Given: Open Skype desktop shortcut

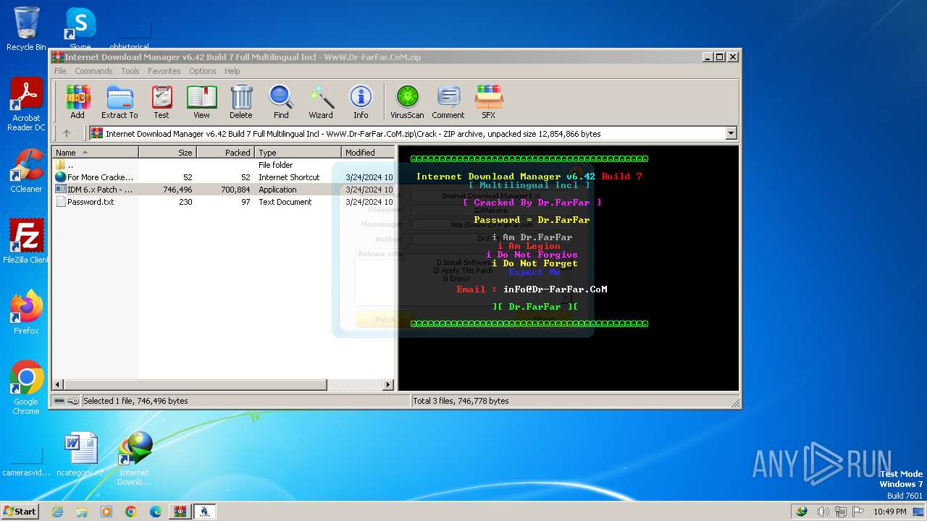Looking at the screenshot, I should click(80, 27).
